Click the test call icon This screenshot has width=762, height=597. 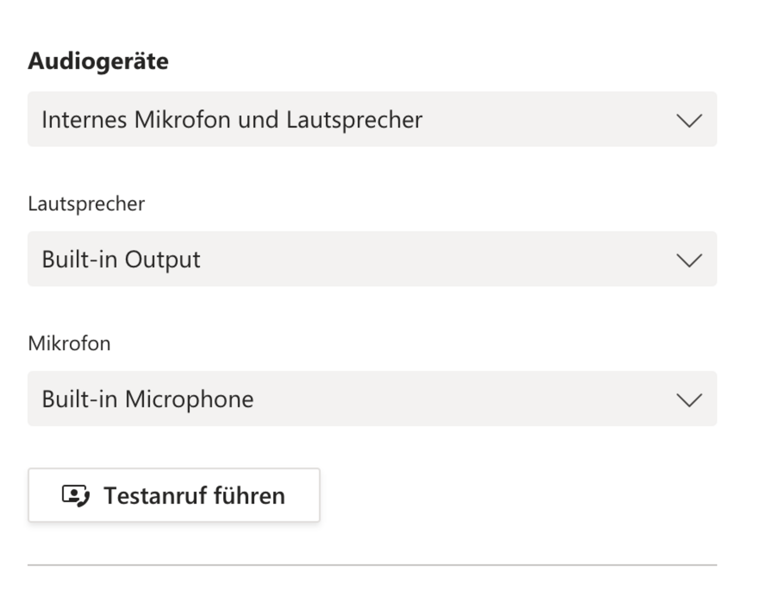[76, 496]
